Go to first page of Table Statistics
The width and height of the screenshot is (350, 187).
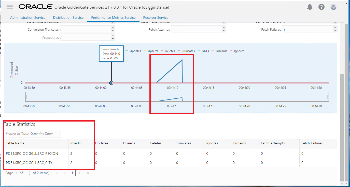point(57,173)
